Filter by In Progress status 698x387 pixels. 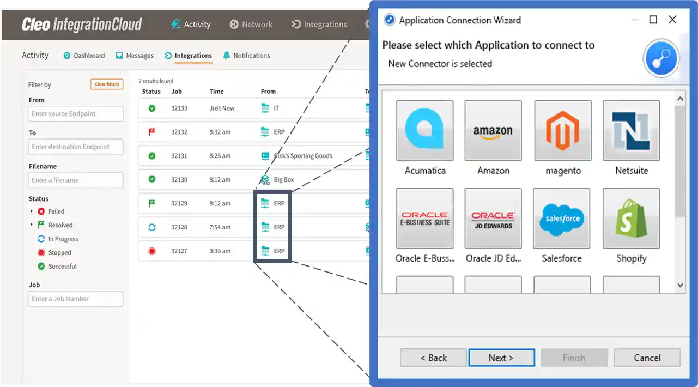63,239
